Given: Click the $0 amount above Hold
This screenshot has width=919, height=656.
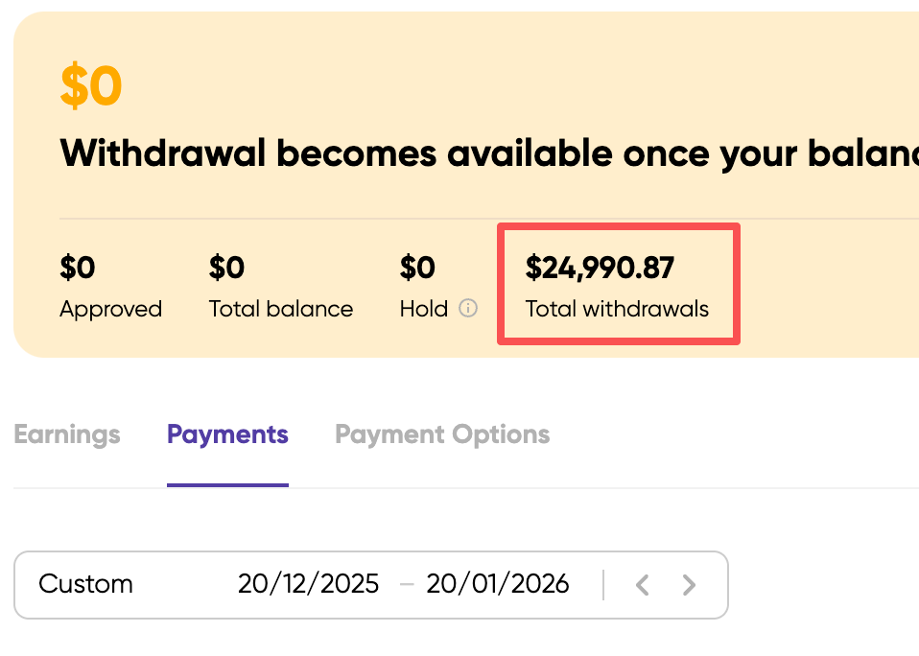Looking at the screenshot, I should click(x=418, y=268).
